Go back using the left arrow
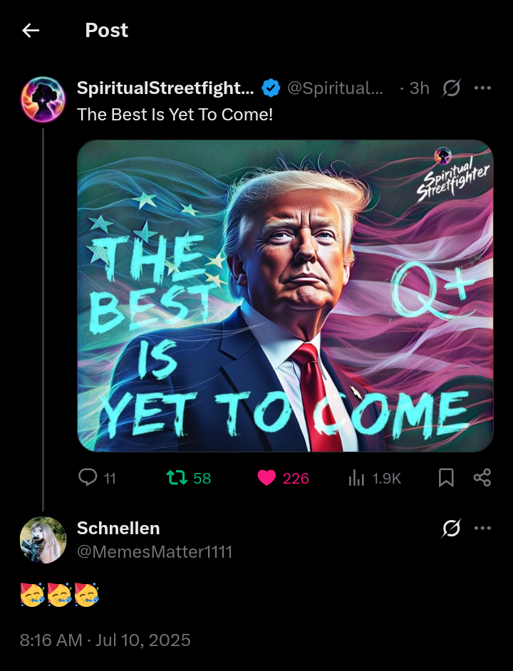 tap(31, 30)
